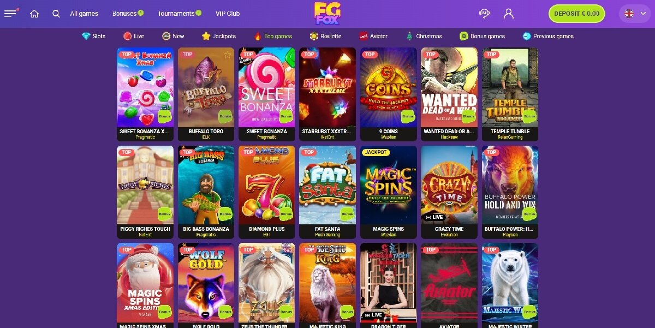
Task: Select the Top games category
Action: pos(273,36)
